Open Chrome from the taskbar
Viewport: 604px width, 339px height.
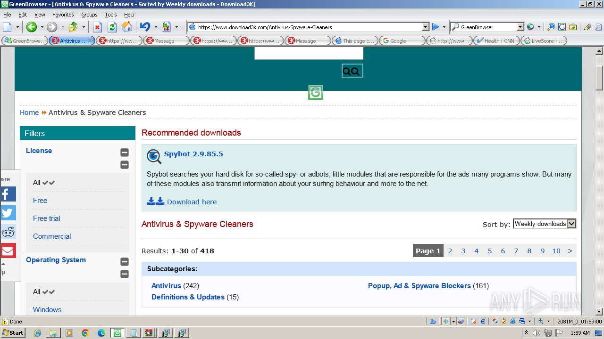[x=85, y=333]
